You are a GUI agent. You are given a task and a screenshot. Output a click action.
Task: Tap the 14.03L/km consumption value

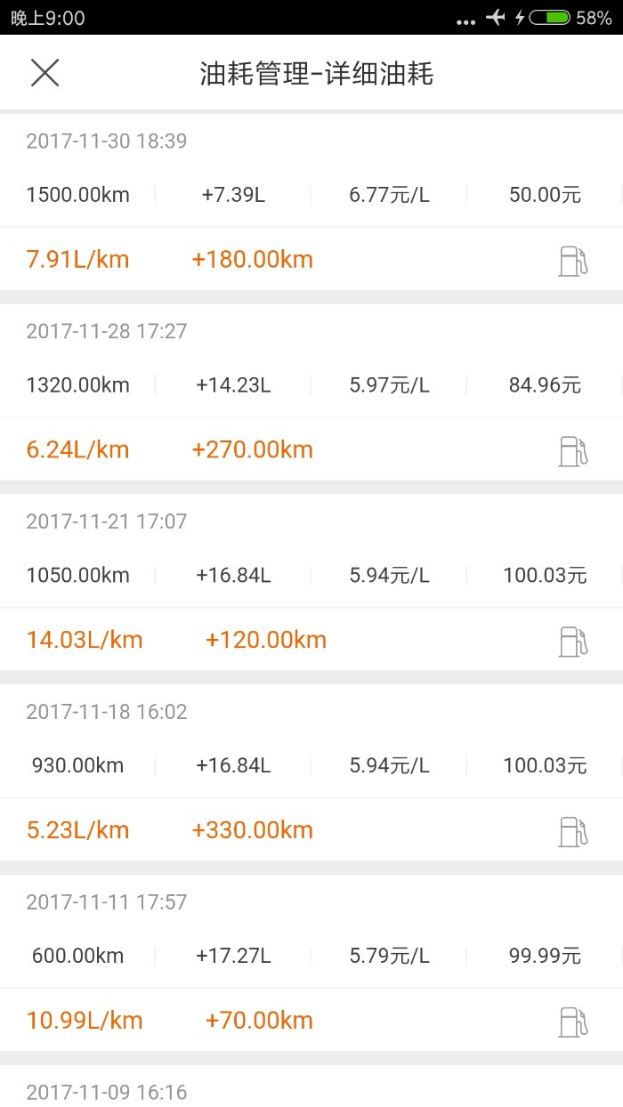[x=85, y=640]
